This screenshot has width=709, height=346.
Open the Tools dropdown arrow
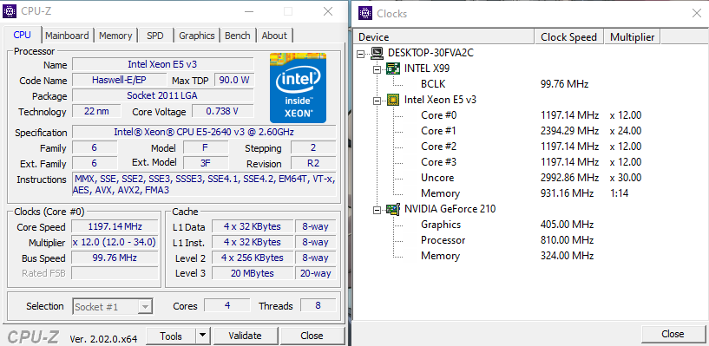coord(202,336)
